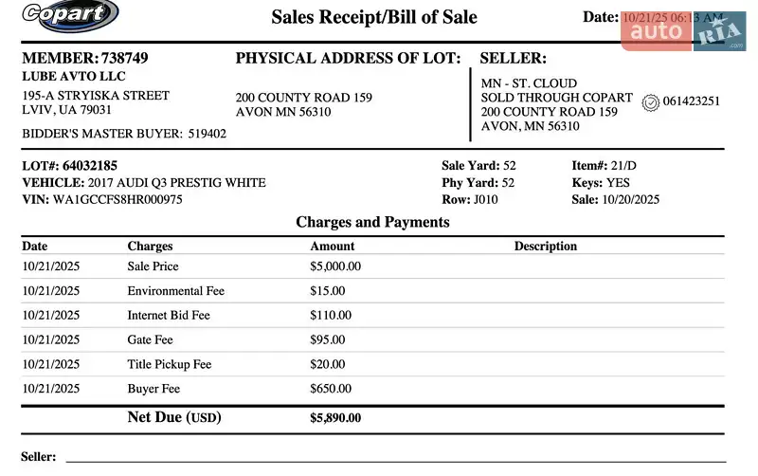
Task: Click the Title Pickup Fee row
Action: coord(170,364)
